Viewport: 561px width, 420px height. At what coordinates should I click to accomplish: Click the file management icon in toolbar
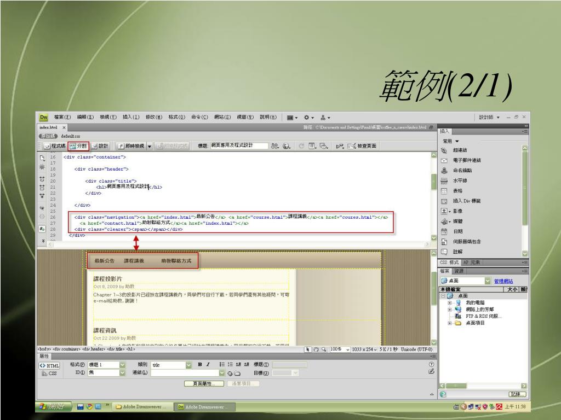(275, 146)
